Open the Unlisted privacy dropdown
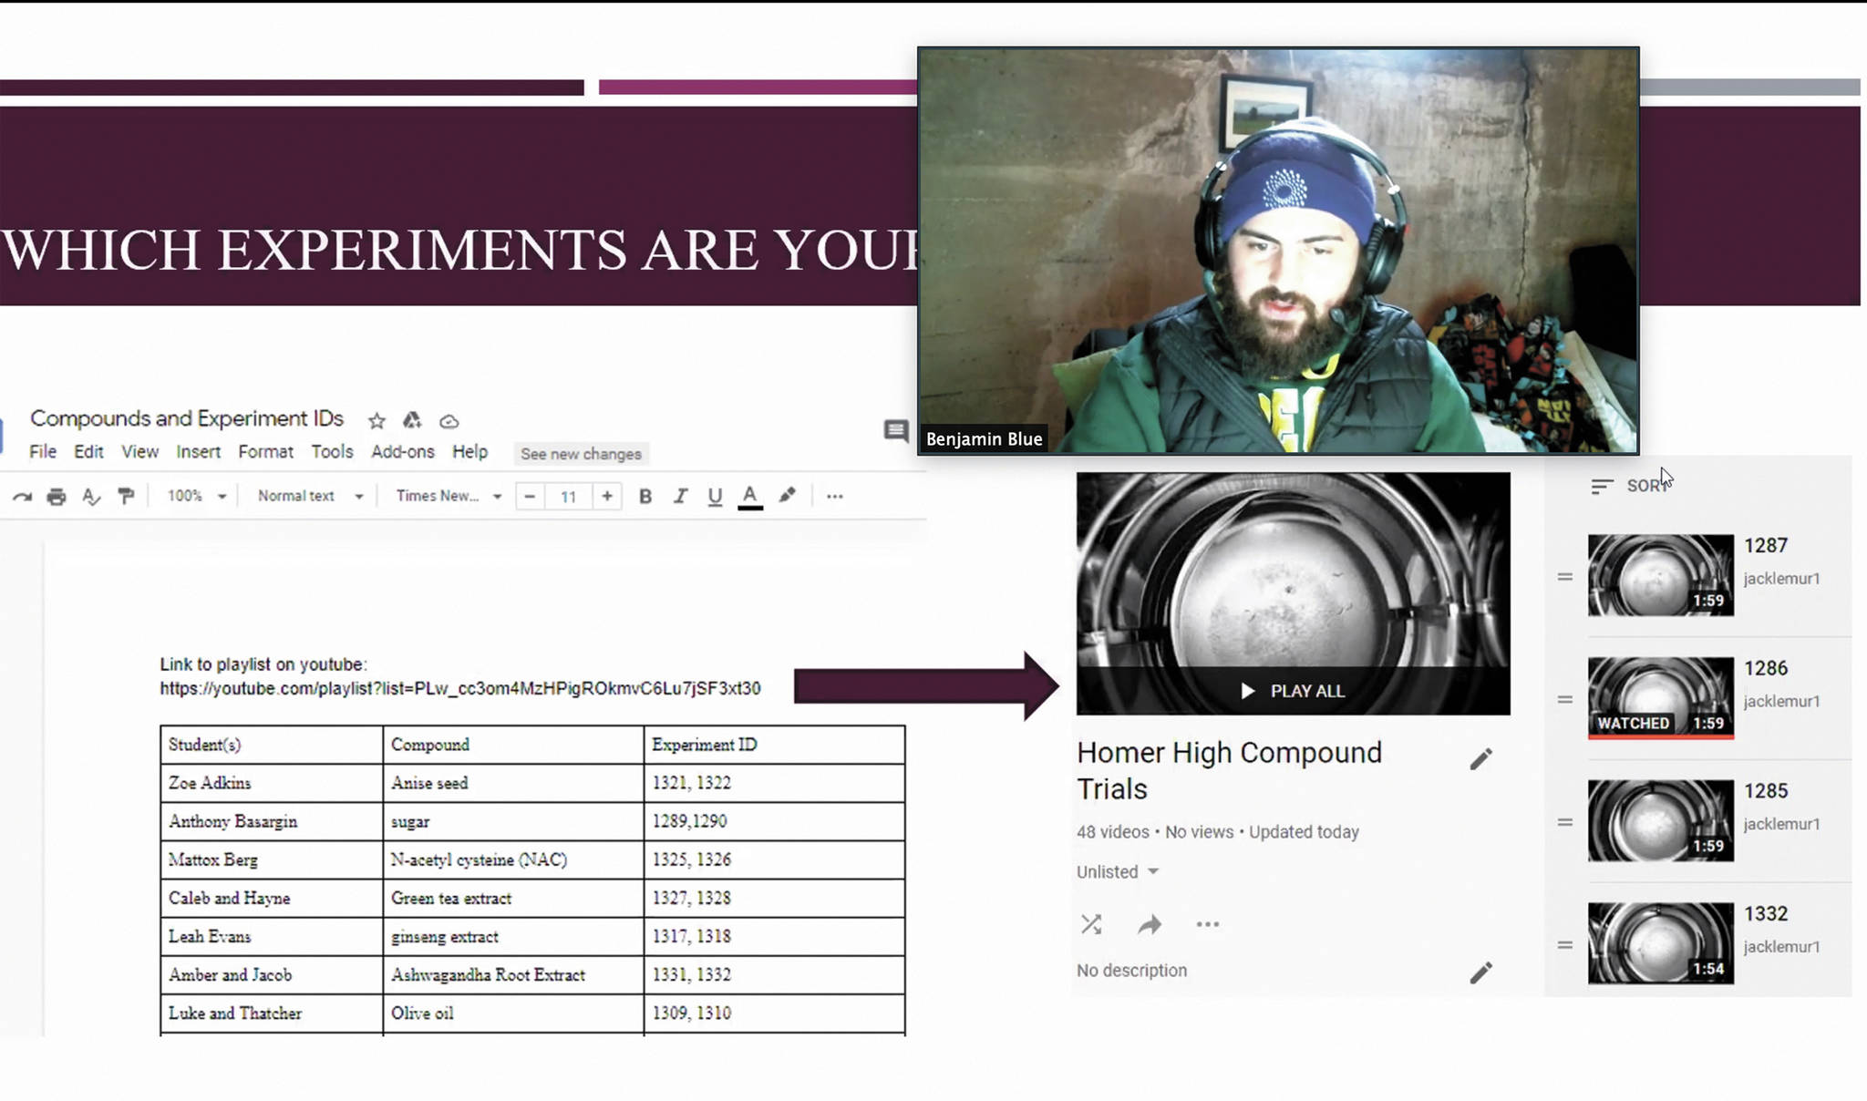 pyautogui.click(x=1117, y=871)
